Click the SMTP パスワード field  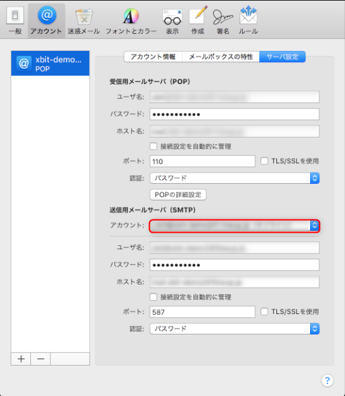pyautogui.click(x=235, y=265)
